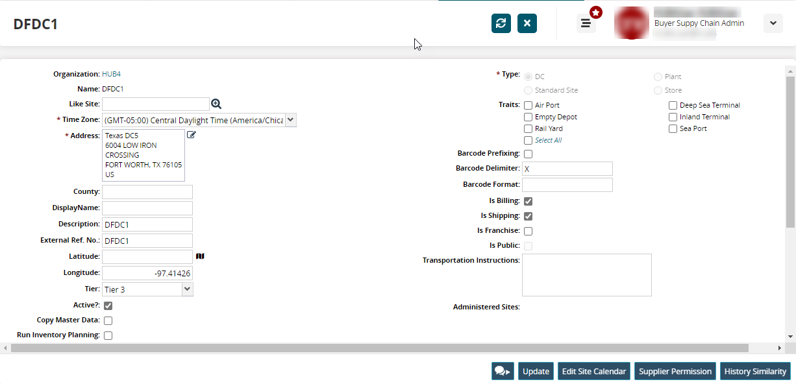Click the DFDC1 page title
796x384 pixels.
point(36,25)
